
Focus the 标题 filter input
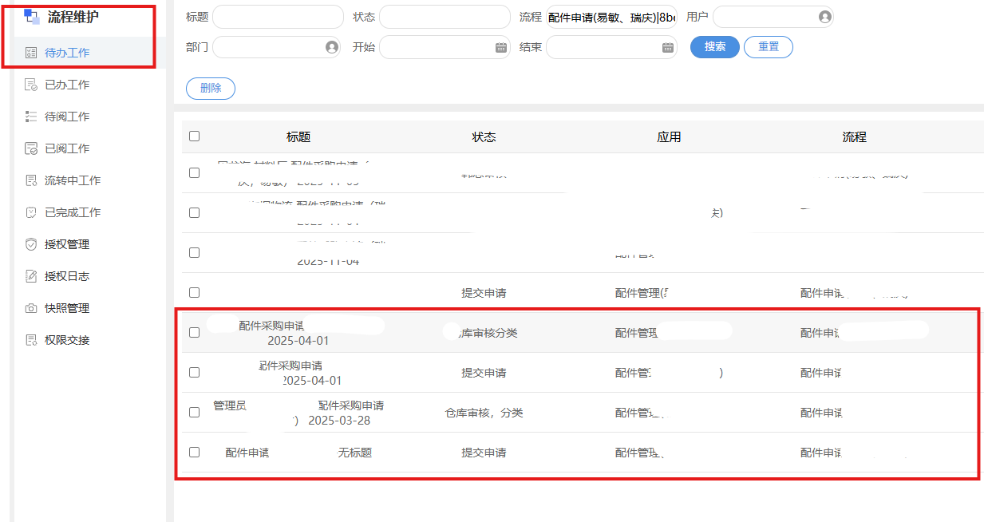click(x=277, y=17)
